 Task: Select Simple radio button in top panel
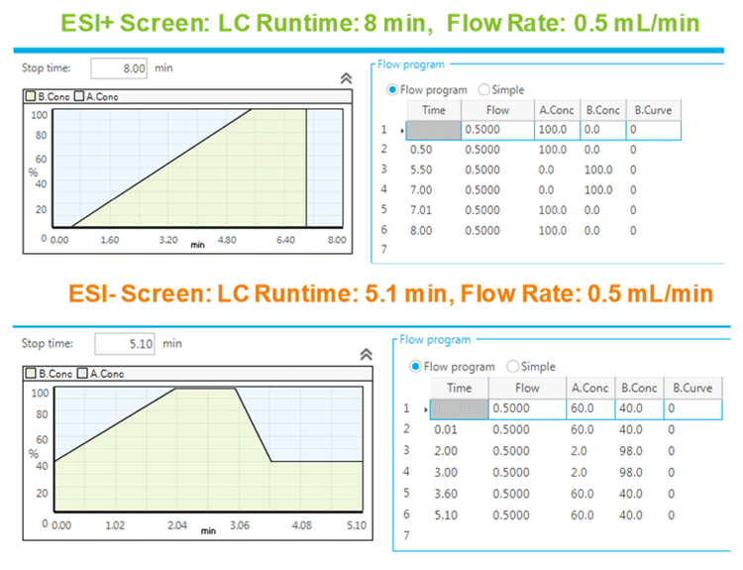(x=484, y=89)
